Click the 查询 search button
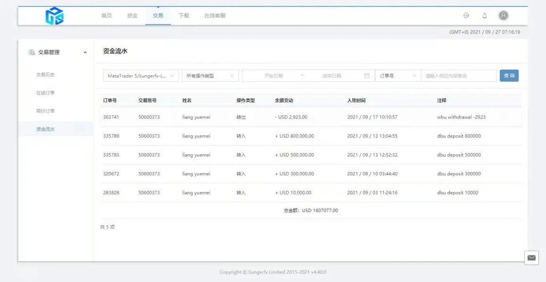This screenshot has width=546, height=282. click(x=509, y=76)
